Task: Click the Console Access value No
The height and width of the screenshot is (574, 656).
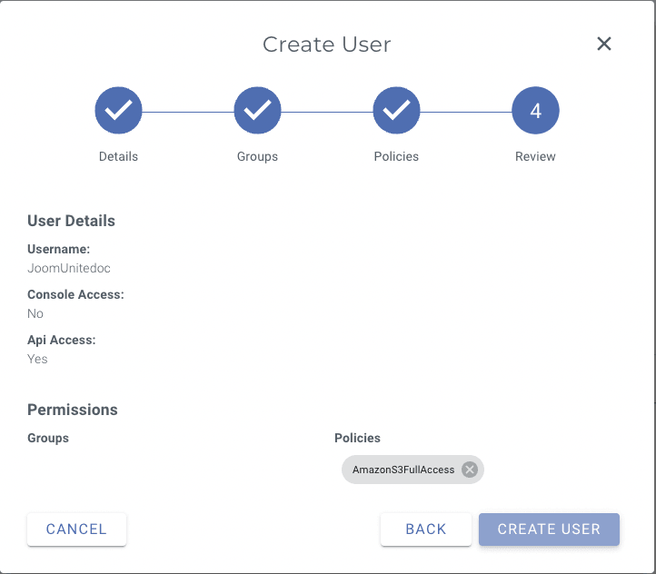Action: (35, 313)
